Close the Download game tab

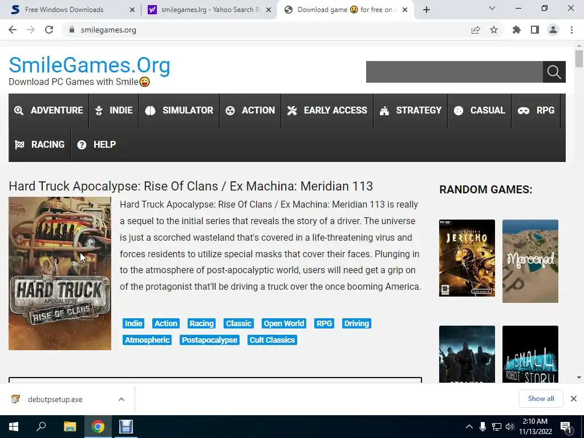(x=405, y=10)
